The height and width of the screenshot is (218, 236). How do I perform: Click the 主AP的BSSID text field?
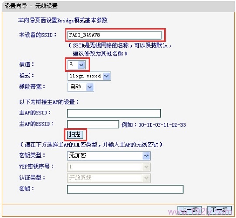click(x=93, y=124)
